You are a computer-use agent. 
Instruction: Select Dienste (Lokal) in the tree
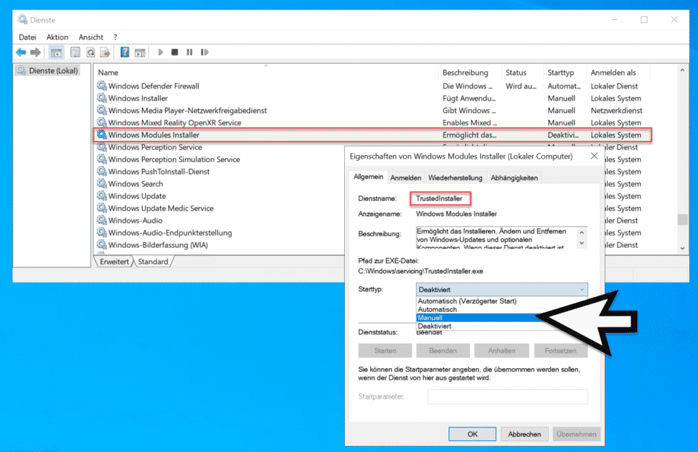coord(48,71)
